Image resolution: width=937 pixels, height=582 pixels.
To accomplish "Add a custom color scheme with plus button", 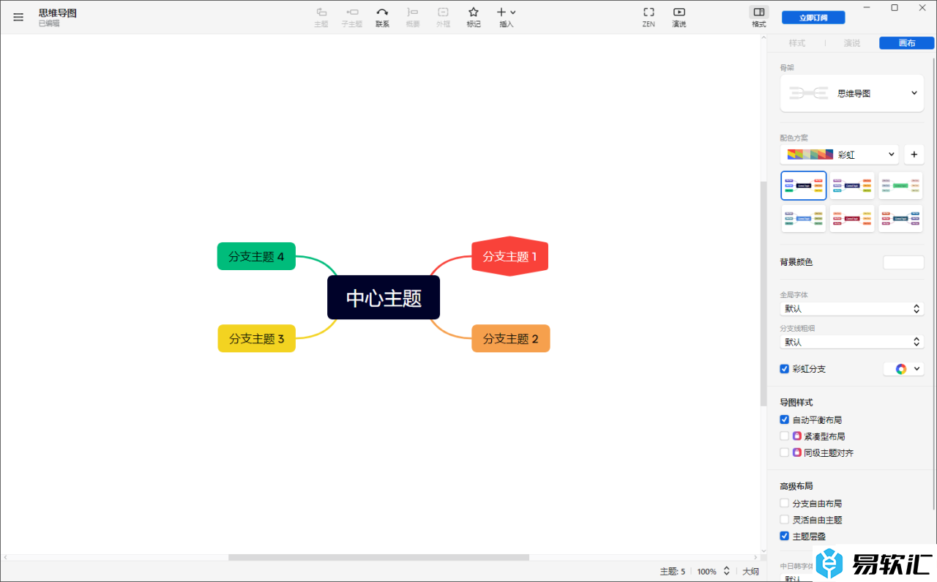I will pyautogui.click(x=914, y=154).
